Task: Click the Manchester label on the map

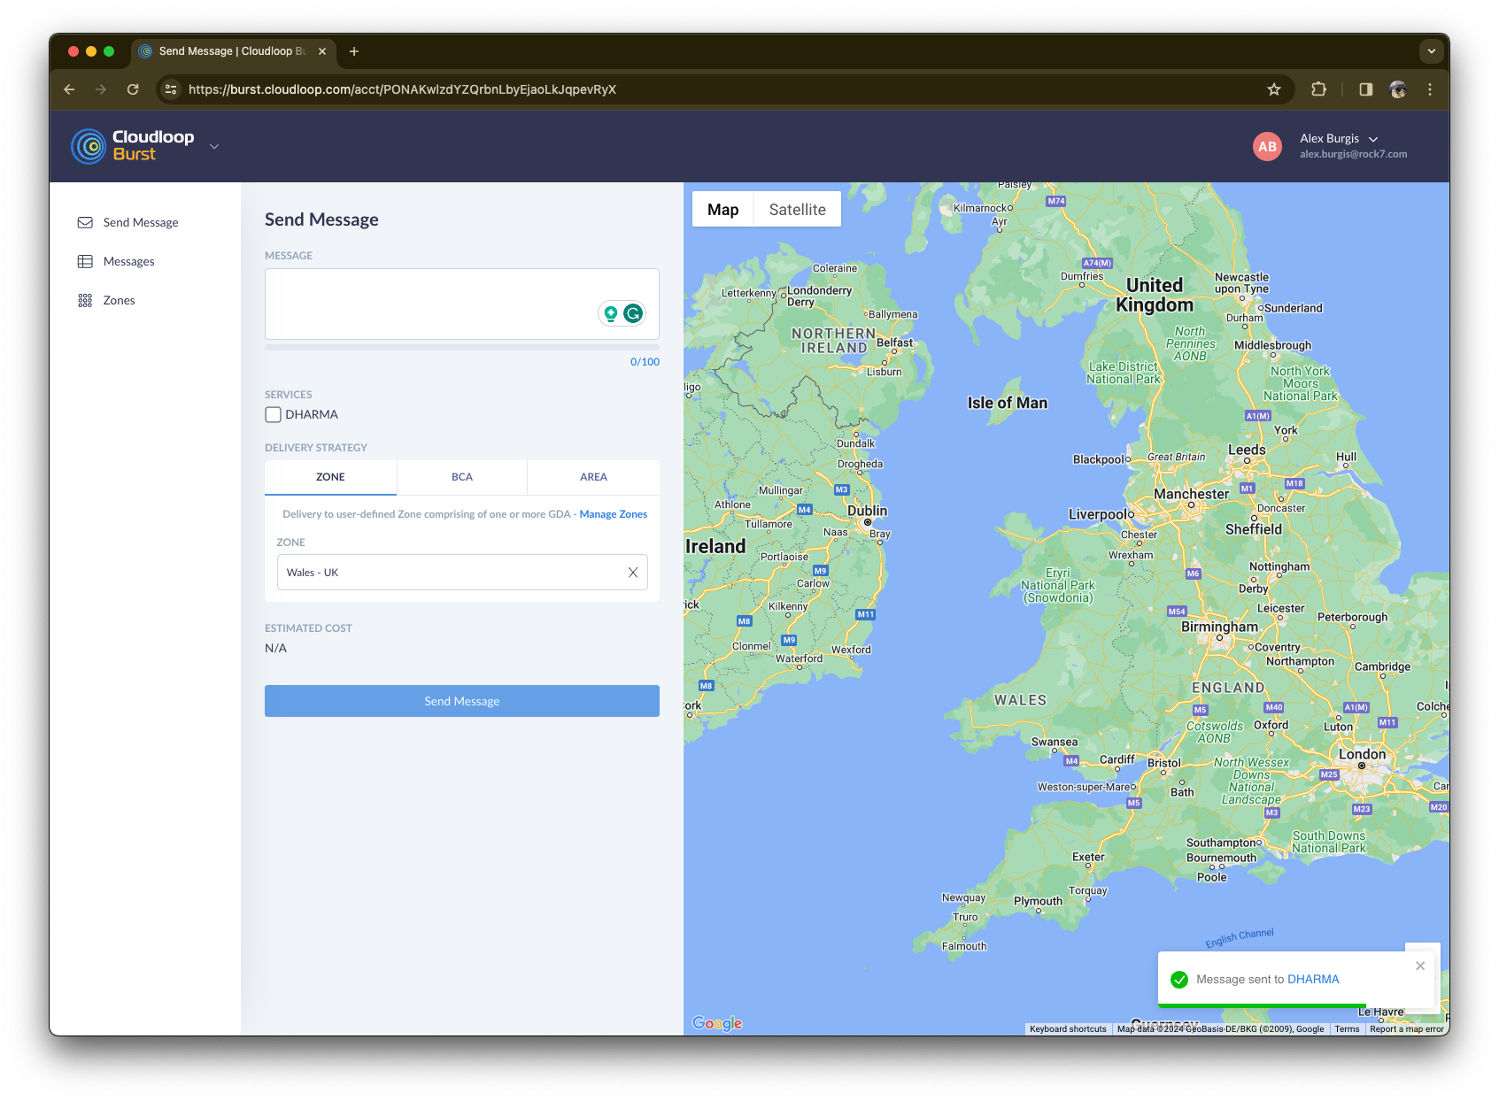Action: pos(1191,494)
